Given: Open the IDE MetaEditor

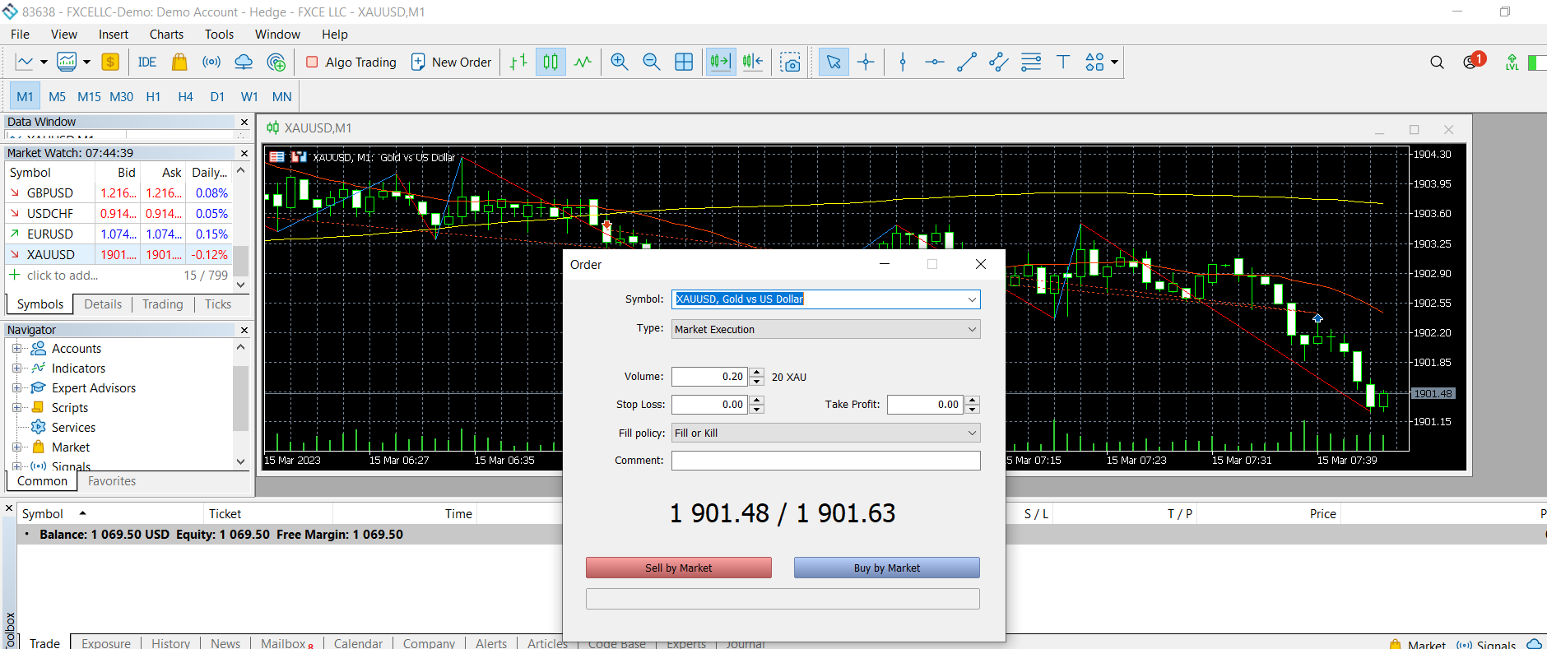Looking at the screenshot, I should click(x=147, y=63).
